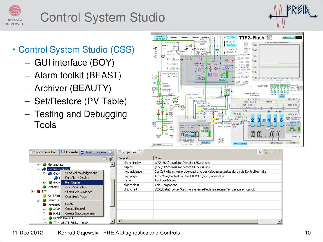Click the Alarm Treeview scrollbar up arrow
323x242 pixels.
tap(112, 164)
